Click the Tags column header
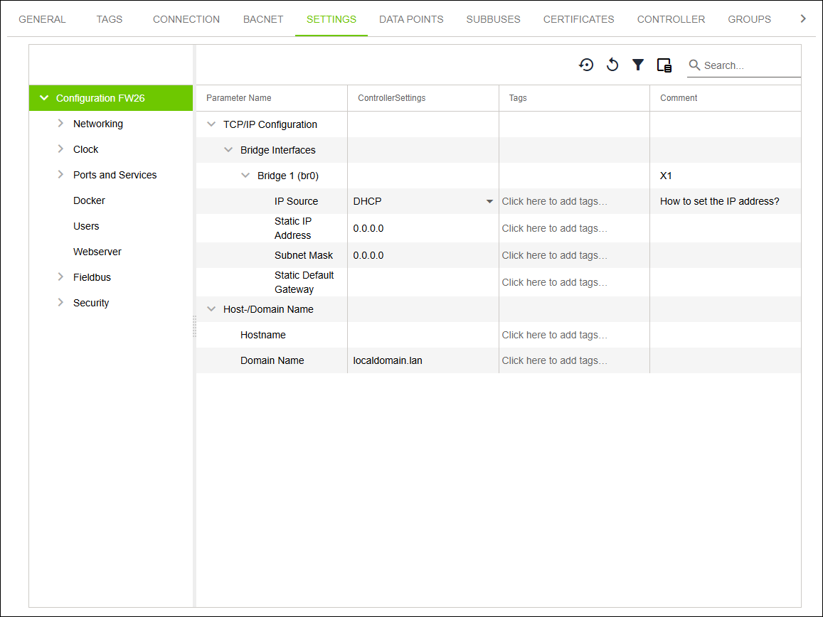 [x=518, y=98]
